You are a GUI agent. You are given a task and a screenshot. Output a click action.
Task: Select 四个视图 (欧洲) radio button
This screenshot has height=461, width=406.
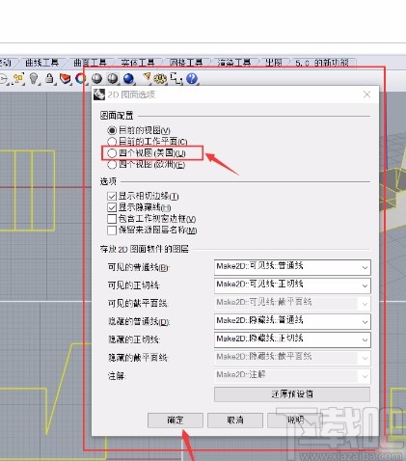coord(112,165)
